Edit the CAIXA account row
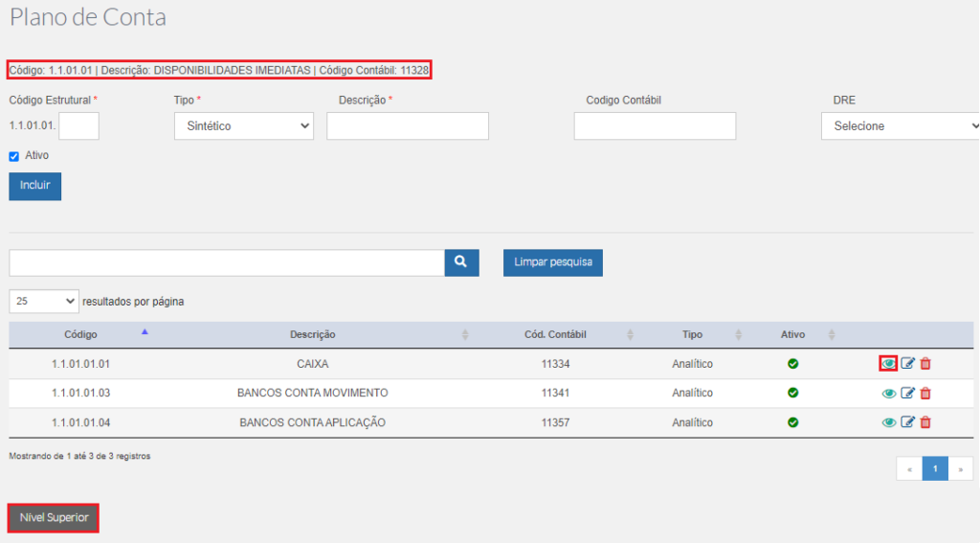 coord(907,364)
